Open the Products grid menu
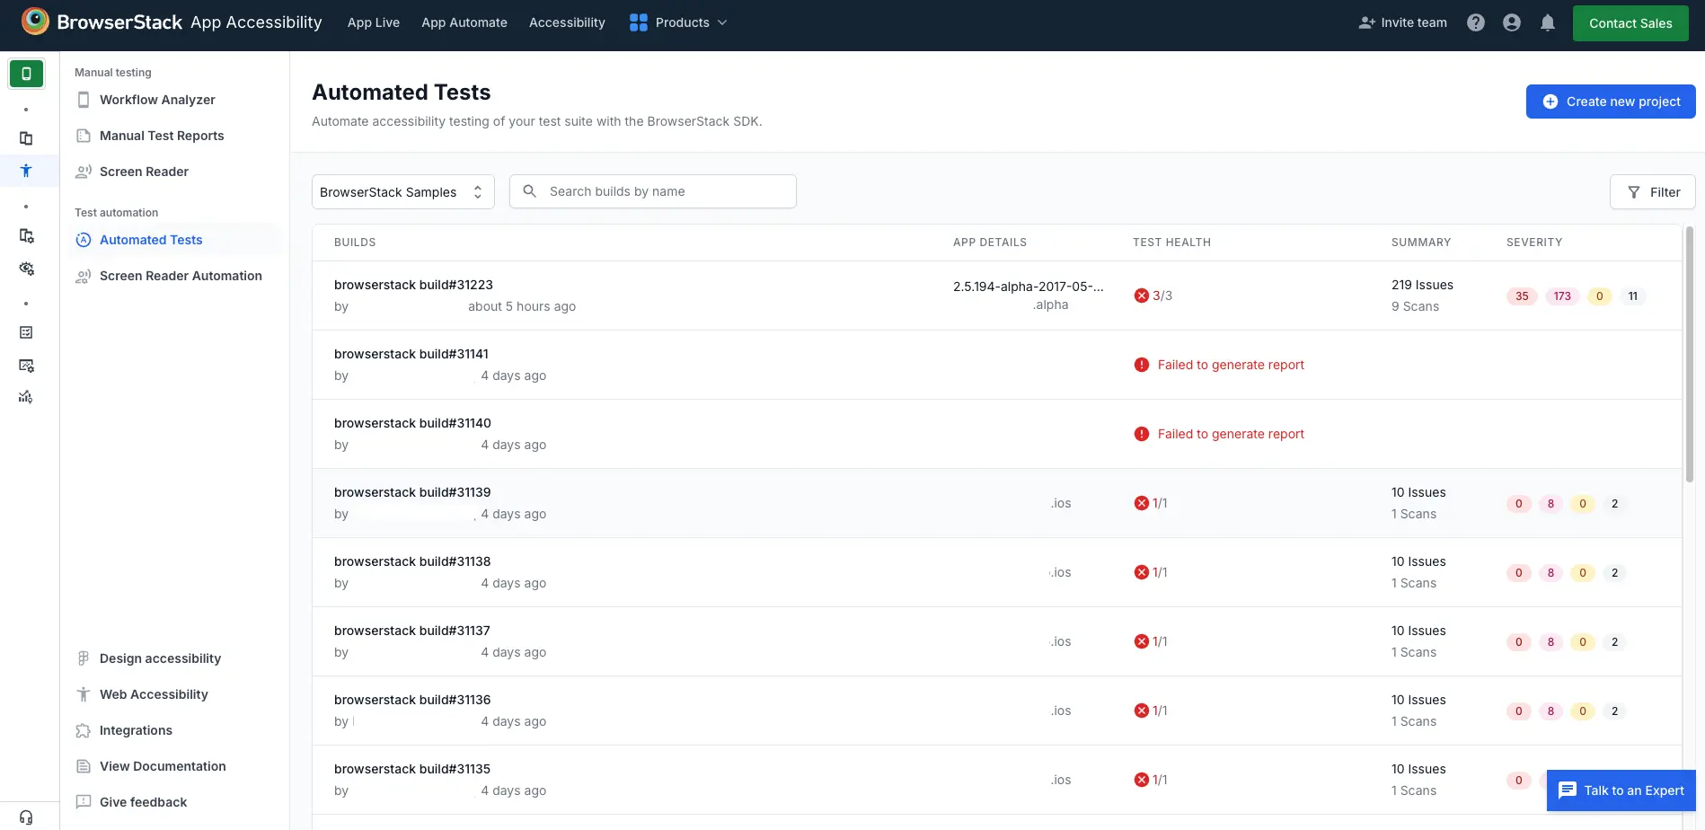The width and height of the screenshot is (1705, 830). [678, 22]
